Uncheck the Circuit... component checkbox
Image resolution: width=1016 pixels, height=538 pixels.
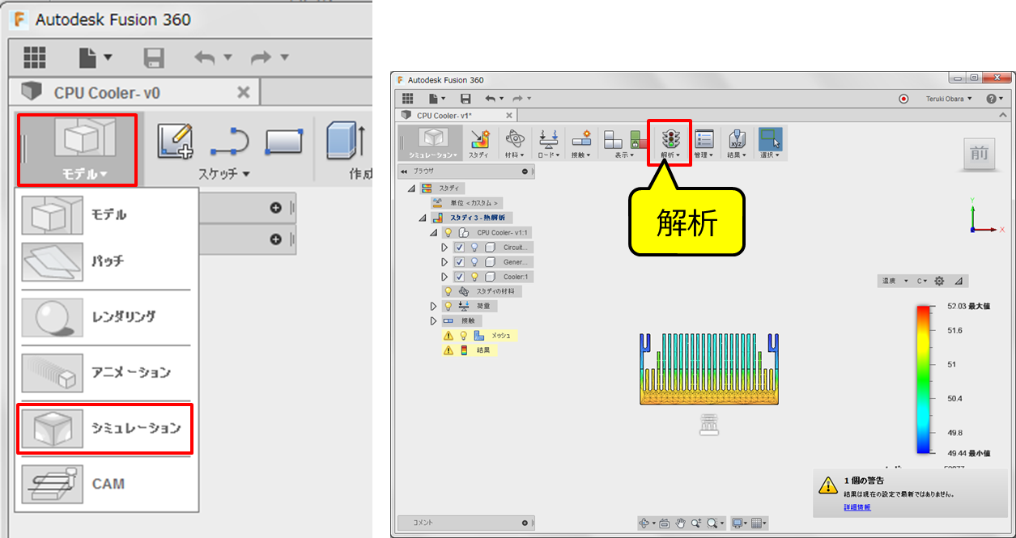coord(459,248)
